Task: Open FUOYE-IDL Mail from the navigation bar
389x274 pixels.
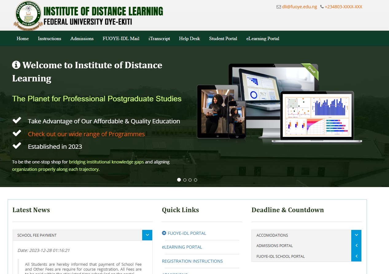Action: [121, 39]
